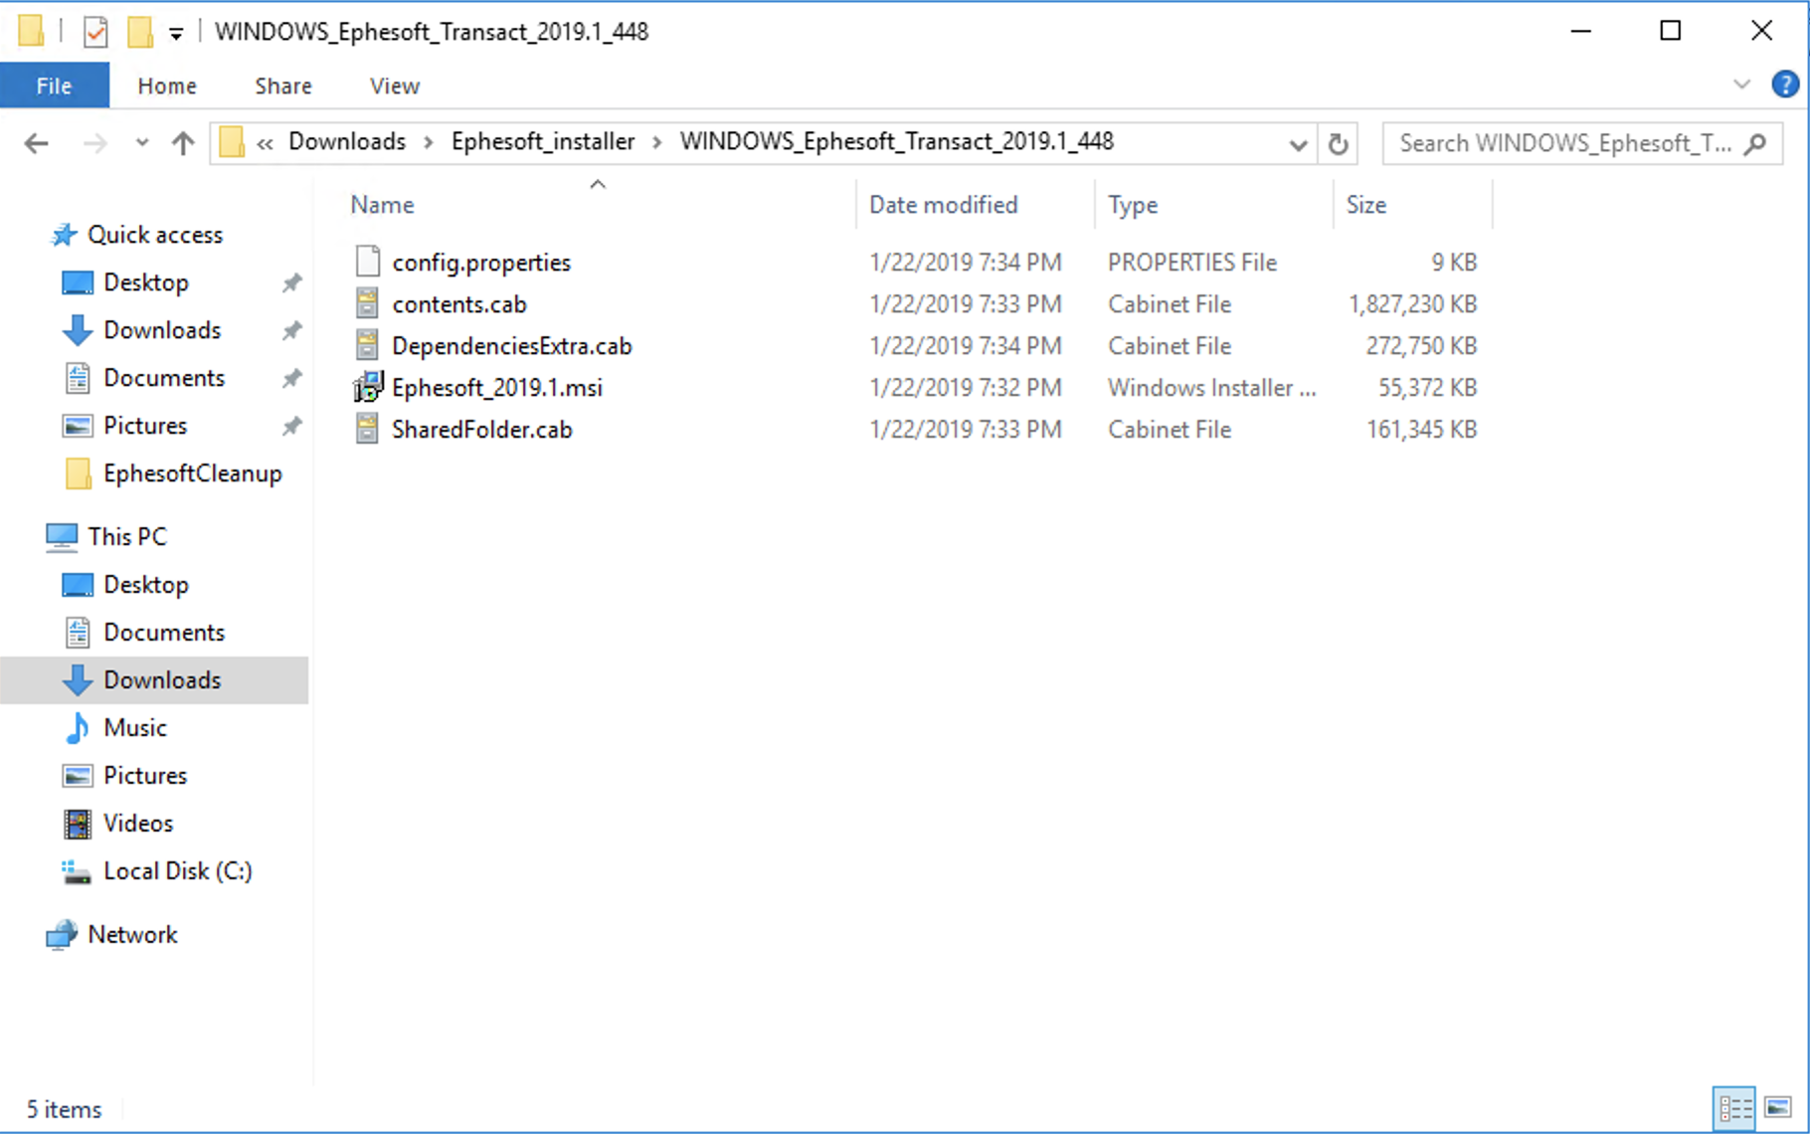Select the SharedFolder.cab file name
Image resolution: width=1810 pixels, height=1134 pixels.
[x=482, y=430]
